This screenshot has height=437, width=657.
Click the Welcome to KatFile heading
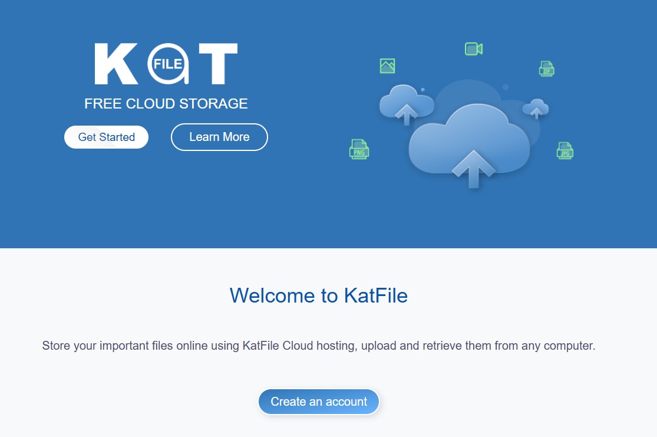(x=318, y=295)
